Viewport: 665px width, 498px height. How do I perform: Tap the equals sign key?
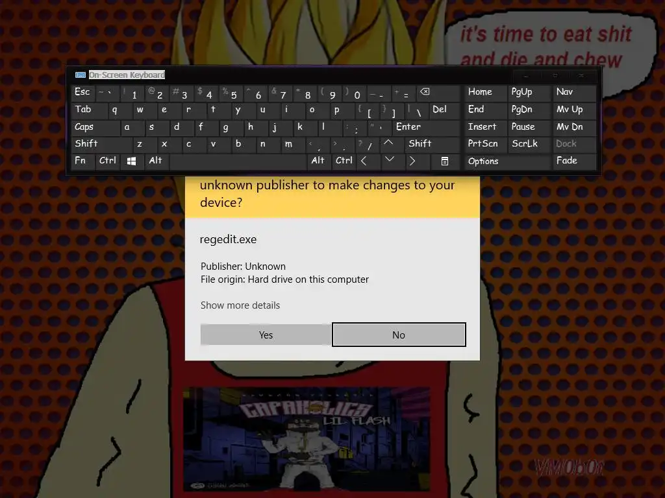pos(404,93)
